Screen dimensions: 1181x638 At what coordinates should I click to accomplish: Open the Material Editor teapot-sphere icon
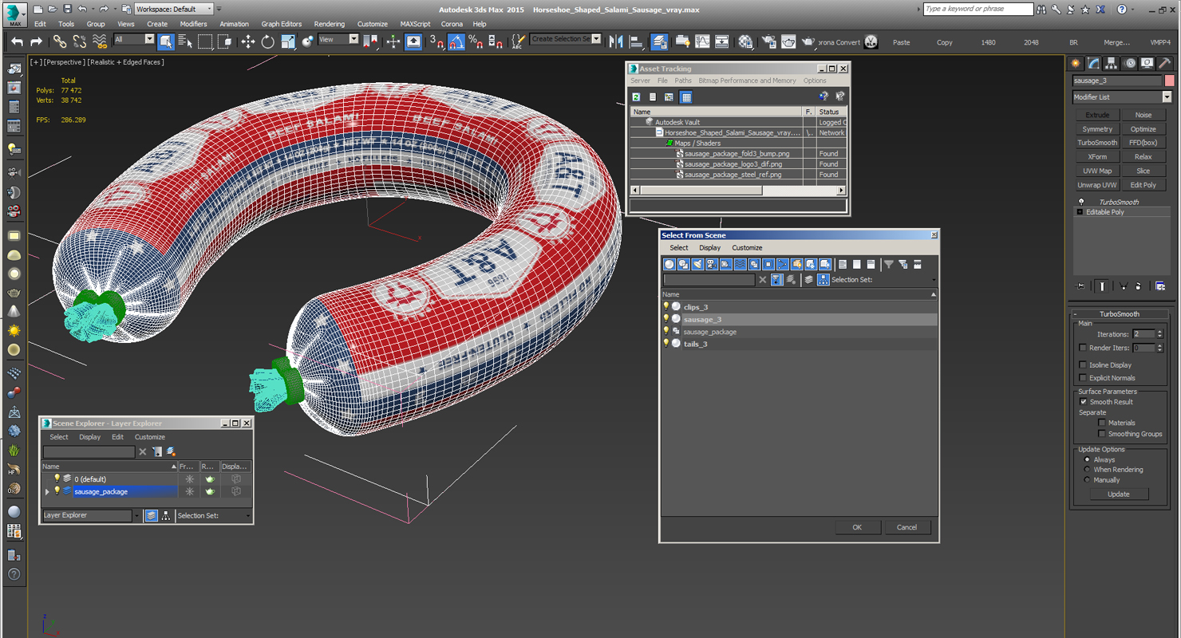(x=745, y=41)
